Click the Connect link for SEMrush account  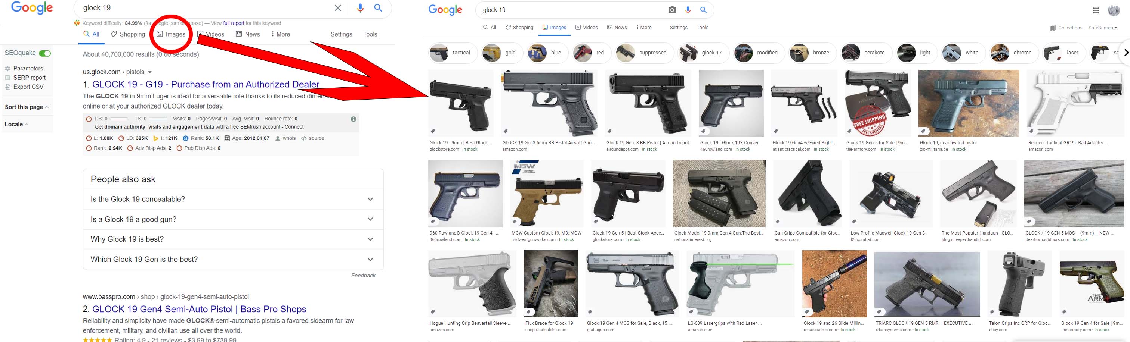294,127
